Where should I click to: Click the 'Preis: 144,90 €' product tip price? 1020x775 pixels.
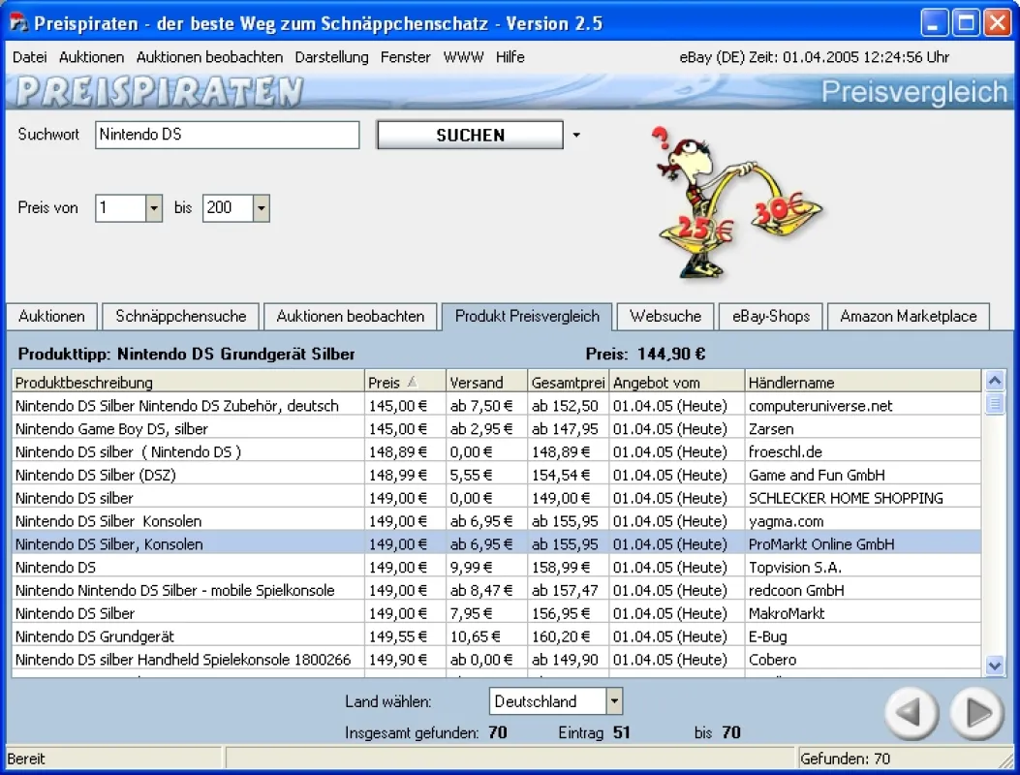(645, 354)
